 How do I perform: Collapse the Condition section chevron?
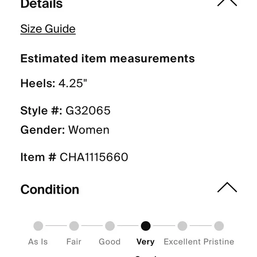227,187
